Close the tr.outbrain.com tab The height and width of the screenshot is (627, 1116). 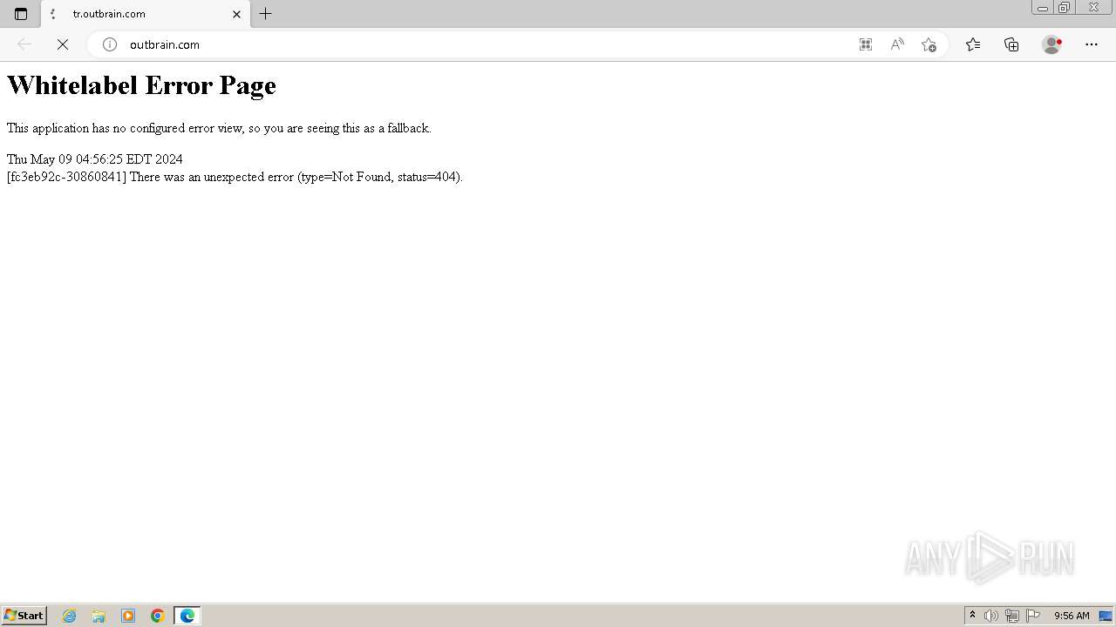click(236, 14)
